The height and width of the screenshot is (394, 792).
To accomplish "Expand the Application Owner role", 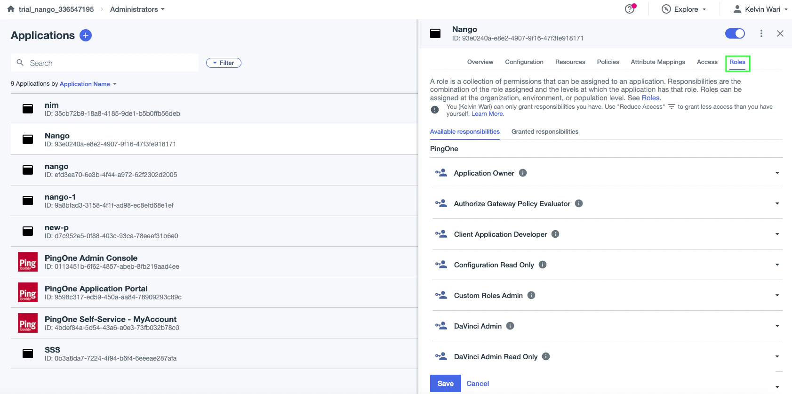I will tap(777, 173).
